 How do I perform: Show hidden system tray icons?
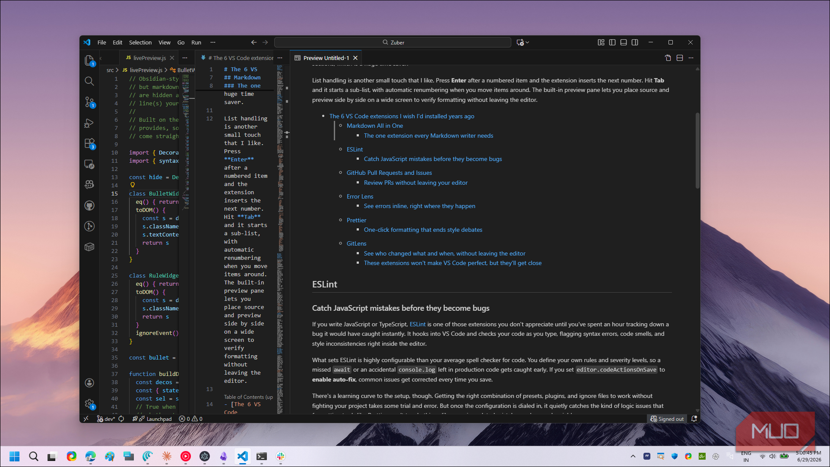click(x=633, y=456)
